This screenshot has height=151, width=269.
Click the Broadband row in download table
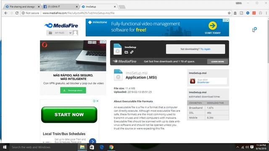[x=208, y=108]
